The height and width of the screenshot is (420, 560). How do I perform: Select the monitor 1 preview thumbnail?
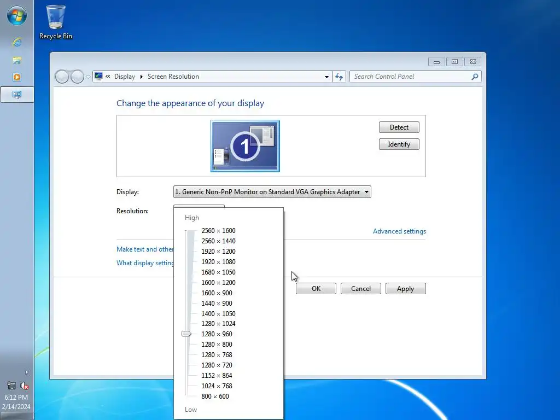pyautogui.click(x=245, y=146)
